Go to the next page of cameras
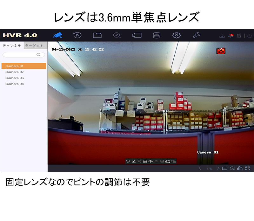The image size is (254, 221). click(x=218, y=168)
